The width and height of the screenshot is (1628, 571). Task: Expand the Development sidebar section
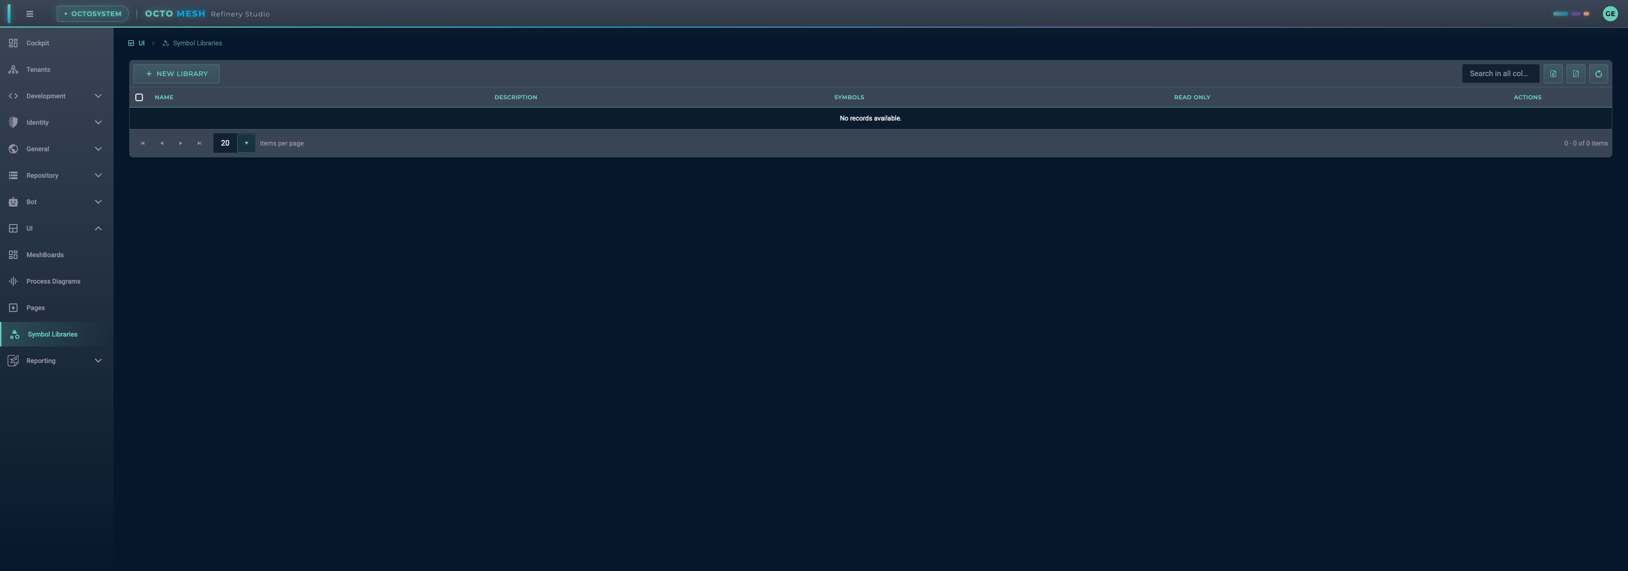[56, 96]
